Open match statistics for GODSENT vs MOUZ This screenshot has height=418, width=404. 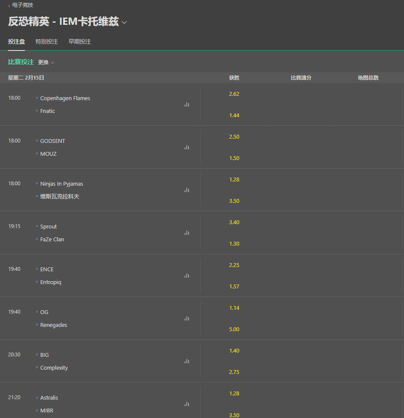[187, 147]
